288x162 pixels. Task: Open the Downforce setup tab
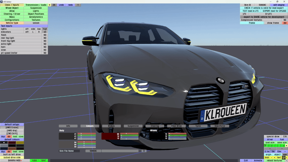click(x=220, y=126)
